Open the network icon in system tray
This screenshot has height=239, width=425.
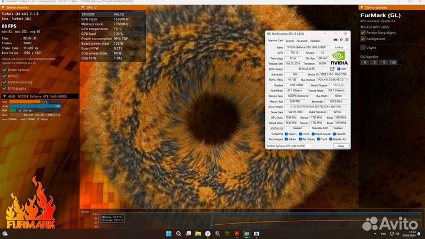point(392,234)
